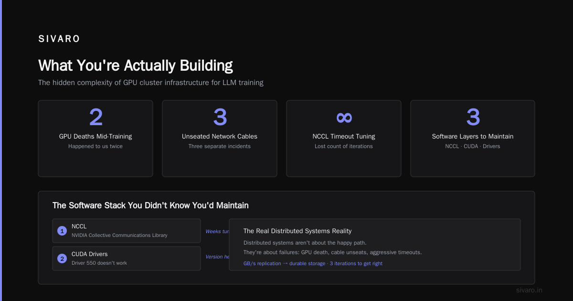
Task: Click The Real Distributed Systems Reality panel
Action: pos(375,245)
